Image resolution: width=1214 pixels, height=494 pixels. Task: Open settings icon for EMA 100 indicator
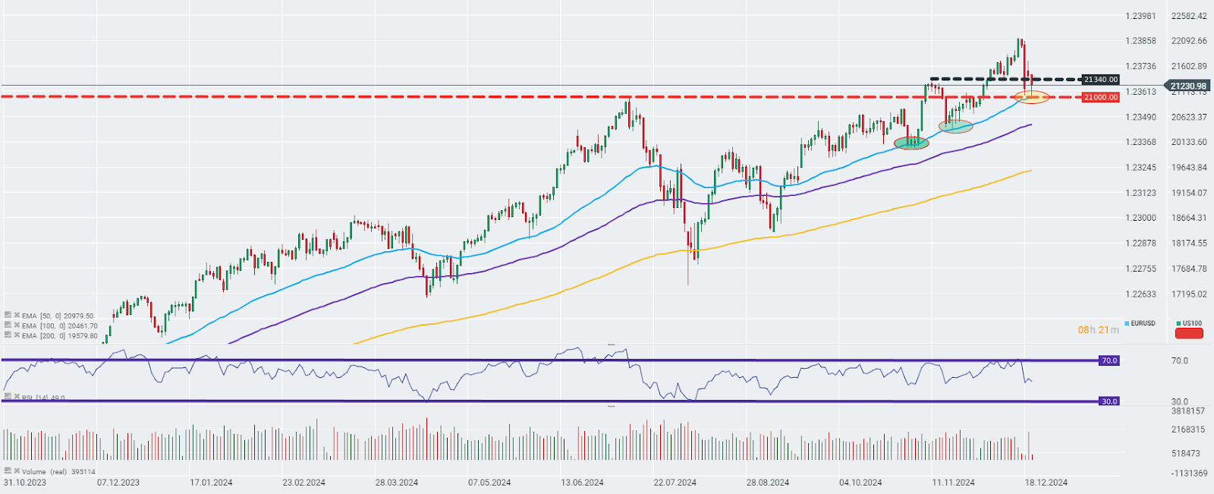(x=8, y=326)
